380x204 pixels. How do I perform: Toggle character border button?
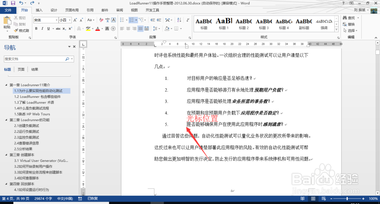pyautogui.click(x=113, y=20)
